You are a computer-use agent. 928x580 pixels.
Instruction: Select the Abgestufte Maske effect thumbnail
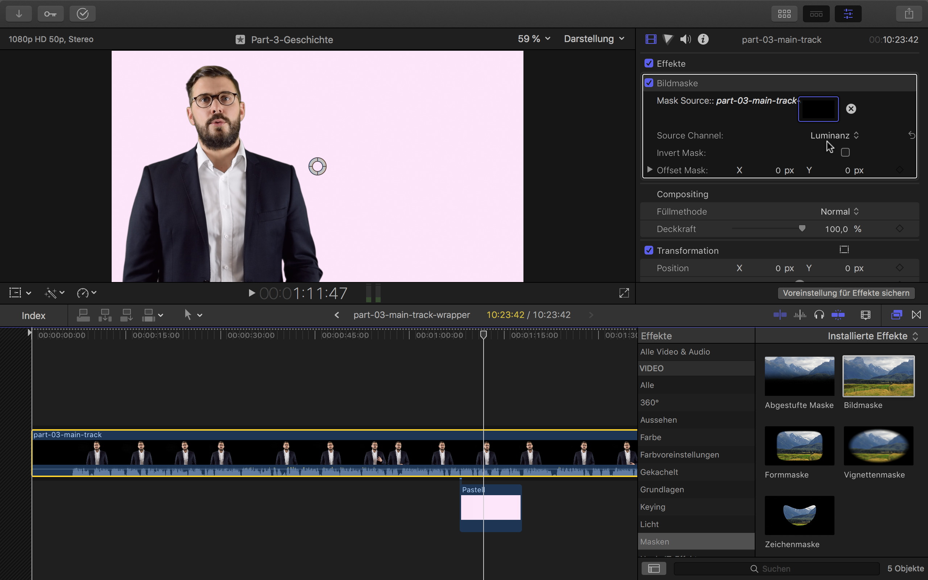799,376
